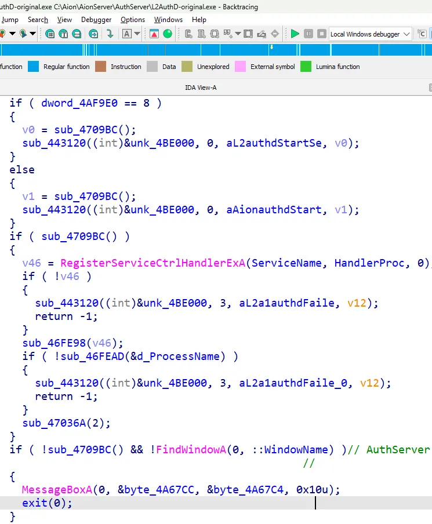The height and width of the screenshot is (524, 432).
Task: Open the View menu
Action: point(64,20)
